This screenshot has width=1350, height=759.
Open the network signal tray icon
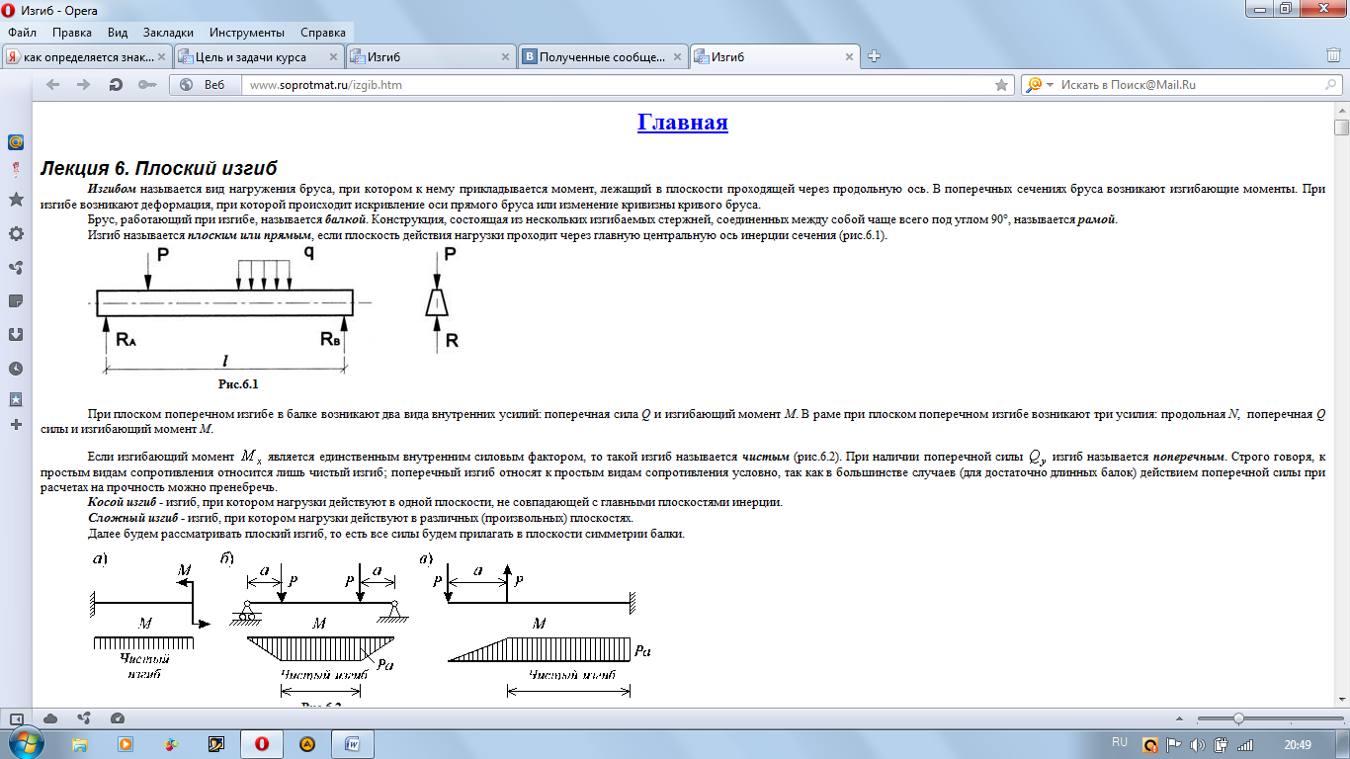1245,744
